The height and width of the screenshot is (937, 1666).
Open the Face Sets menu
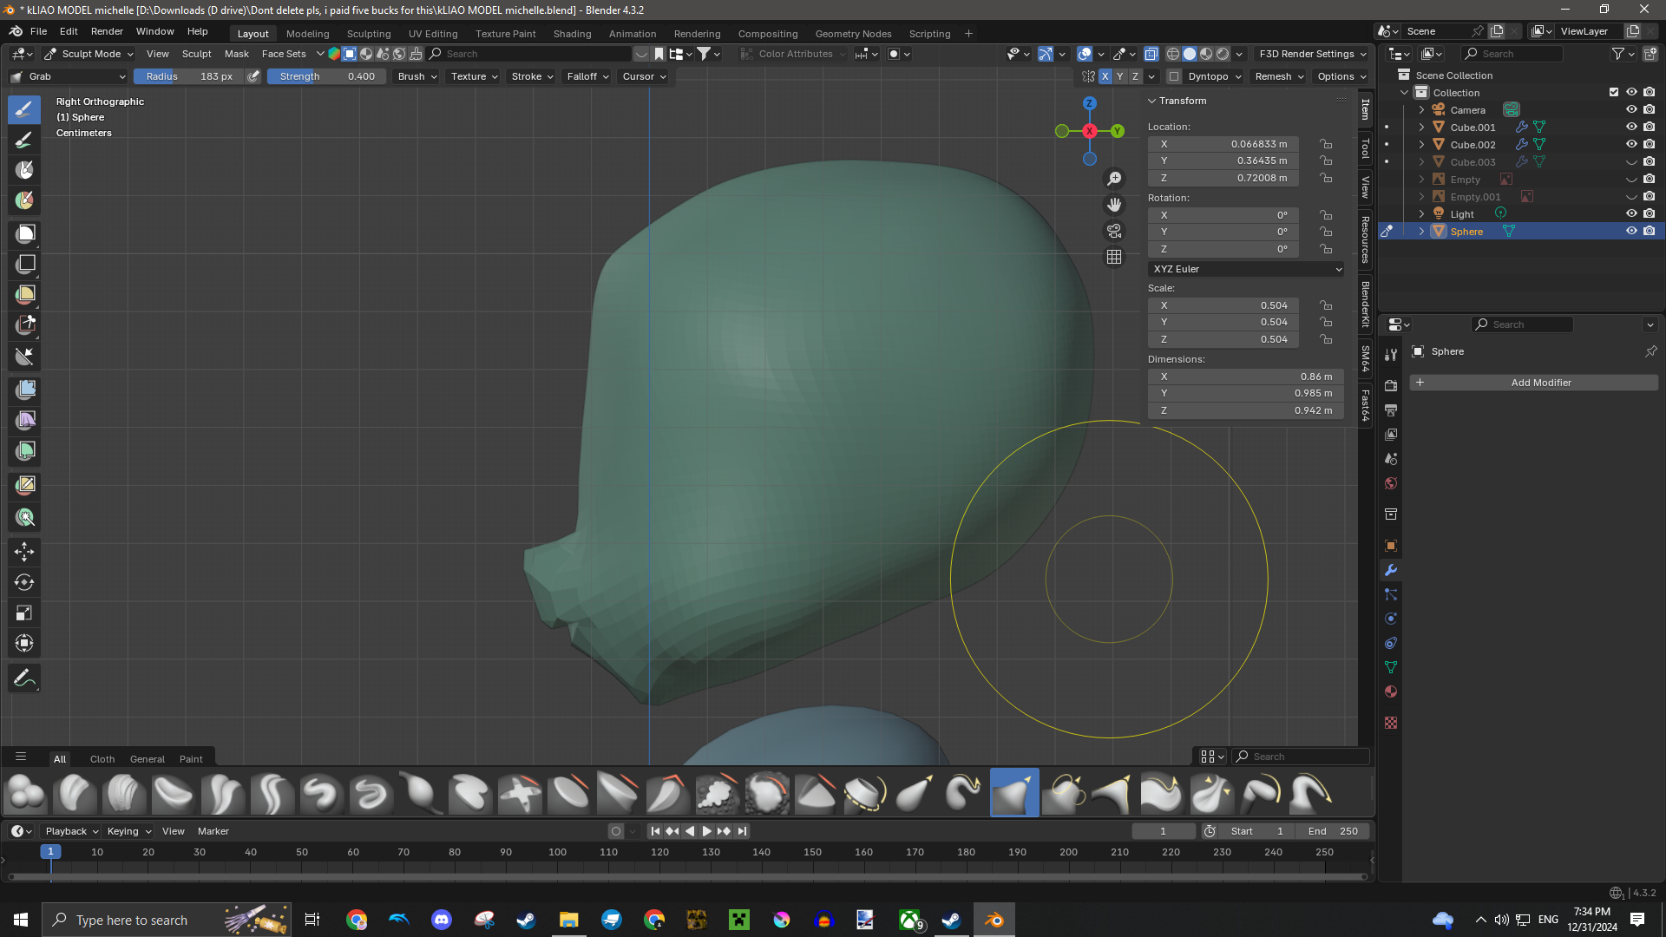284,54
